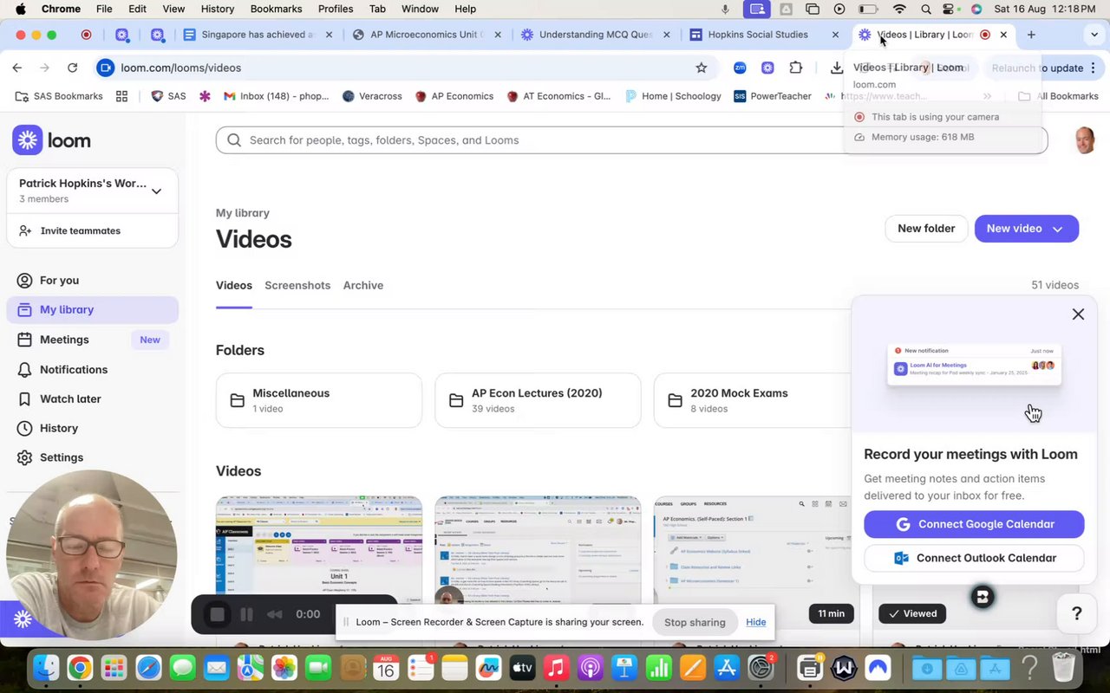The width and height of the screenshot is (1110, 693).
Task: Open the Loom help question mark
Action: click(1077, 613)
